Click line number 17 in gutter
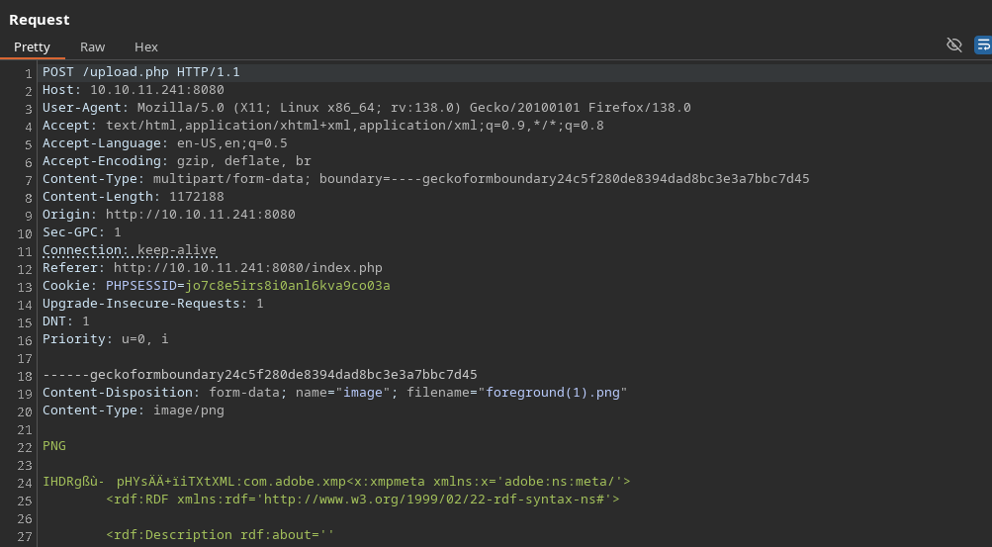This screenshot has height=547, width=992. 25,358
